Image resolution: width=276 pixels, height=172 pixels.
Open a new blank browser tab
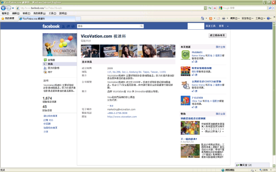tap(78, 18)
